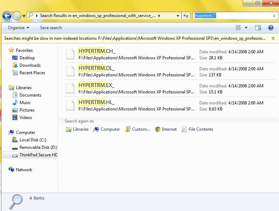Change view using the view icon
The image size is (279, 211).
(x=238, y=28)
